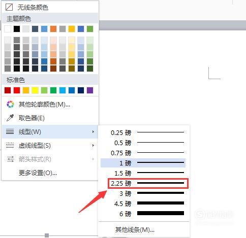Pick the medium gray theme color swatch
This screenshot has width=246, height=238.
(x=63, y=29)
